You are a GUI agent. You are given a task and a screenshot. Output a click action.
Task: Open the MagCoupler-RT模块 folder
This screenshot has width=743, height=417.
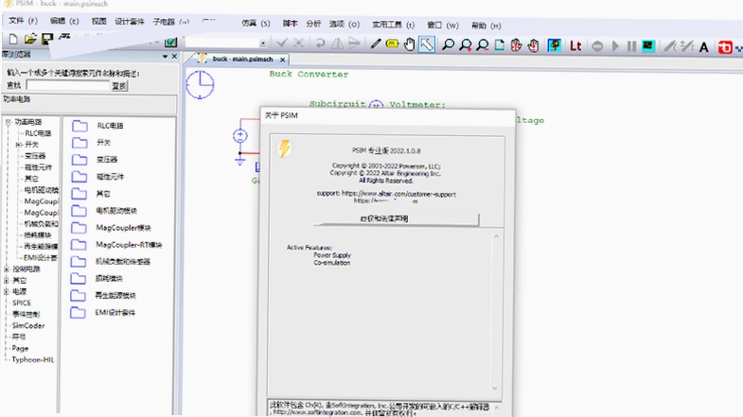pos(116,245)
